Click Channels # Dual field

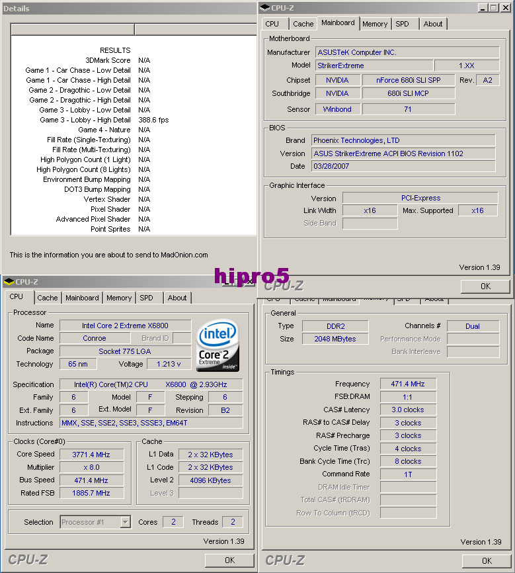(x=473, y=326)
